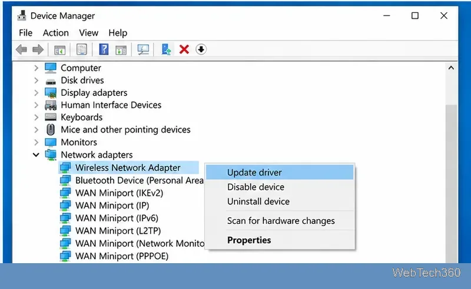Select the Network adapters category icon
This screenshot has height=289, width=471.
pos(51,154)
